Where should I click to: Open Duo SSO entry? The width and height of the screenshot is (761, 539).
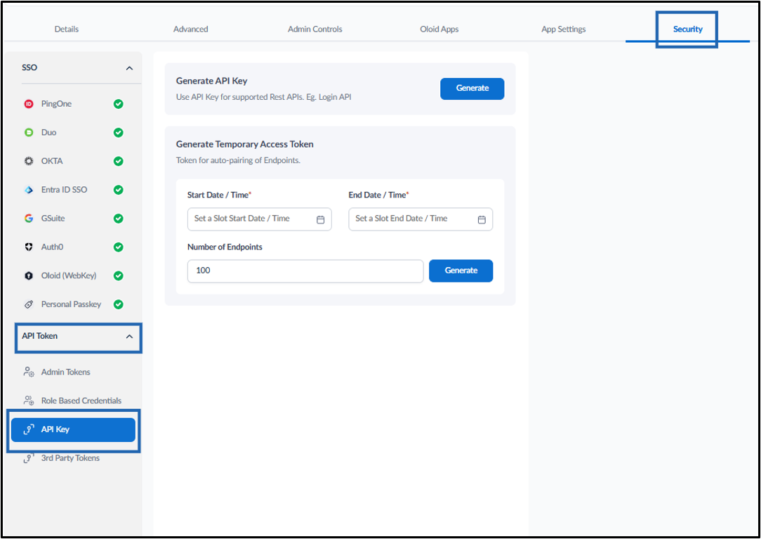tap(73, 133)
